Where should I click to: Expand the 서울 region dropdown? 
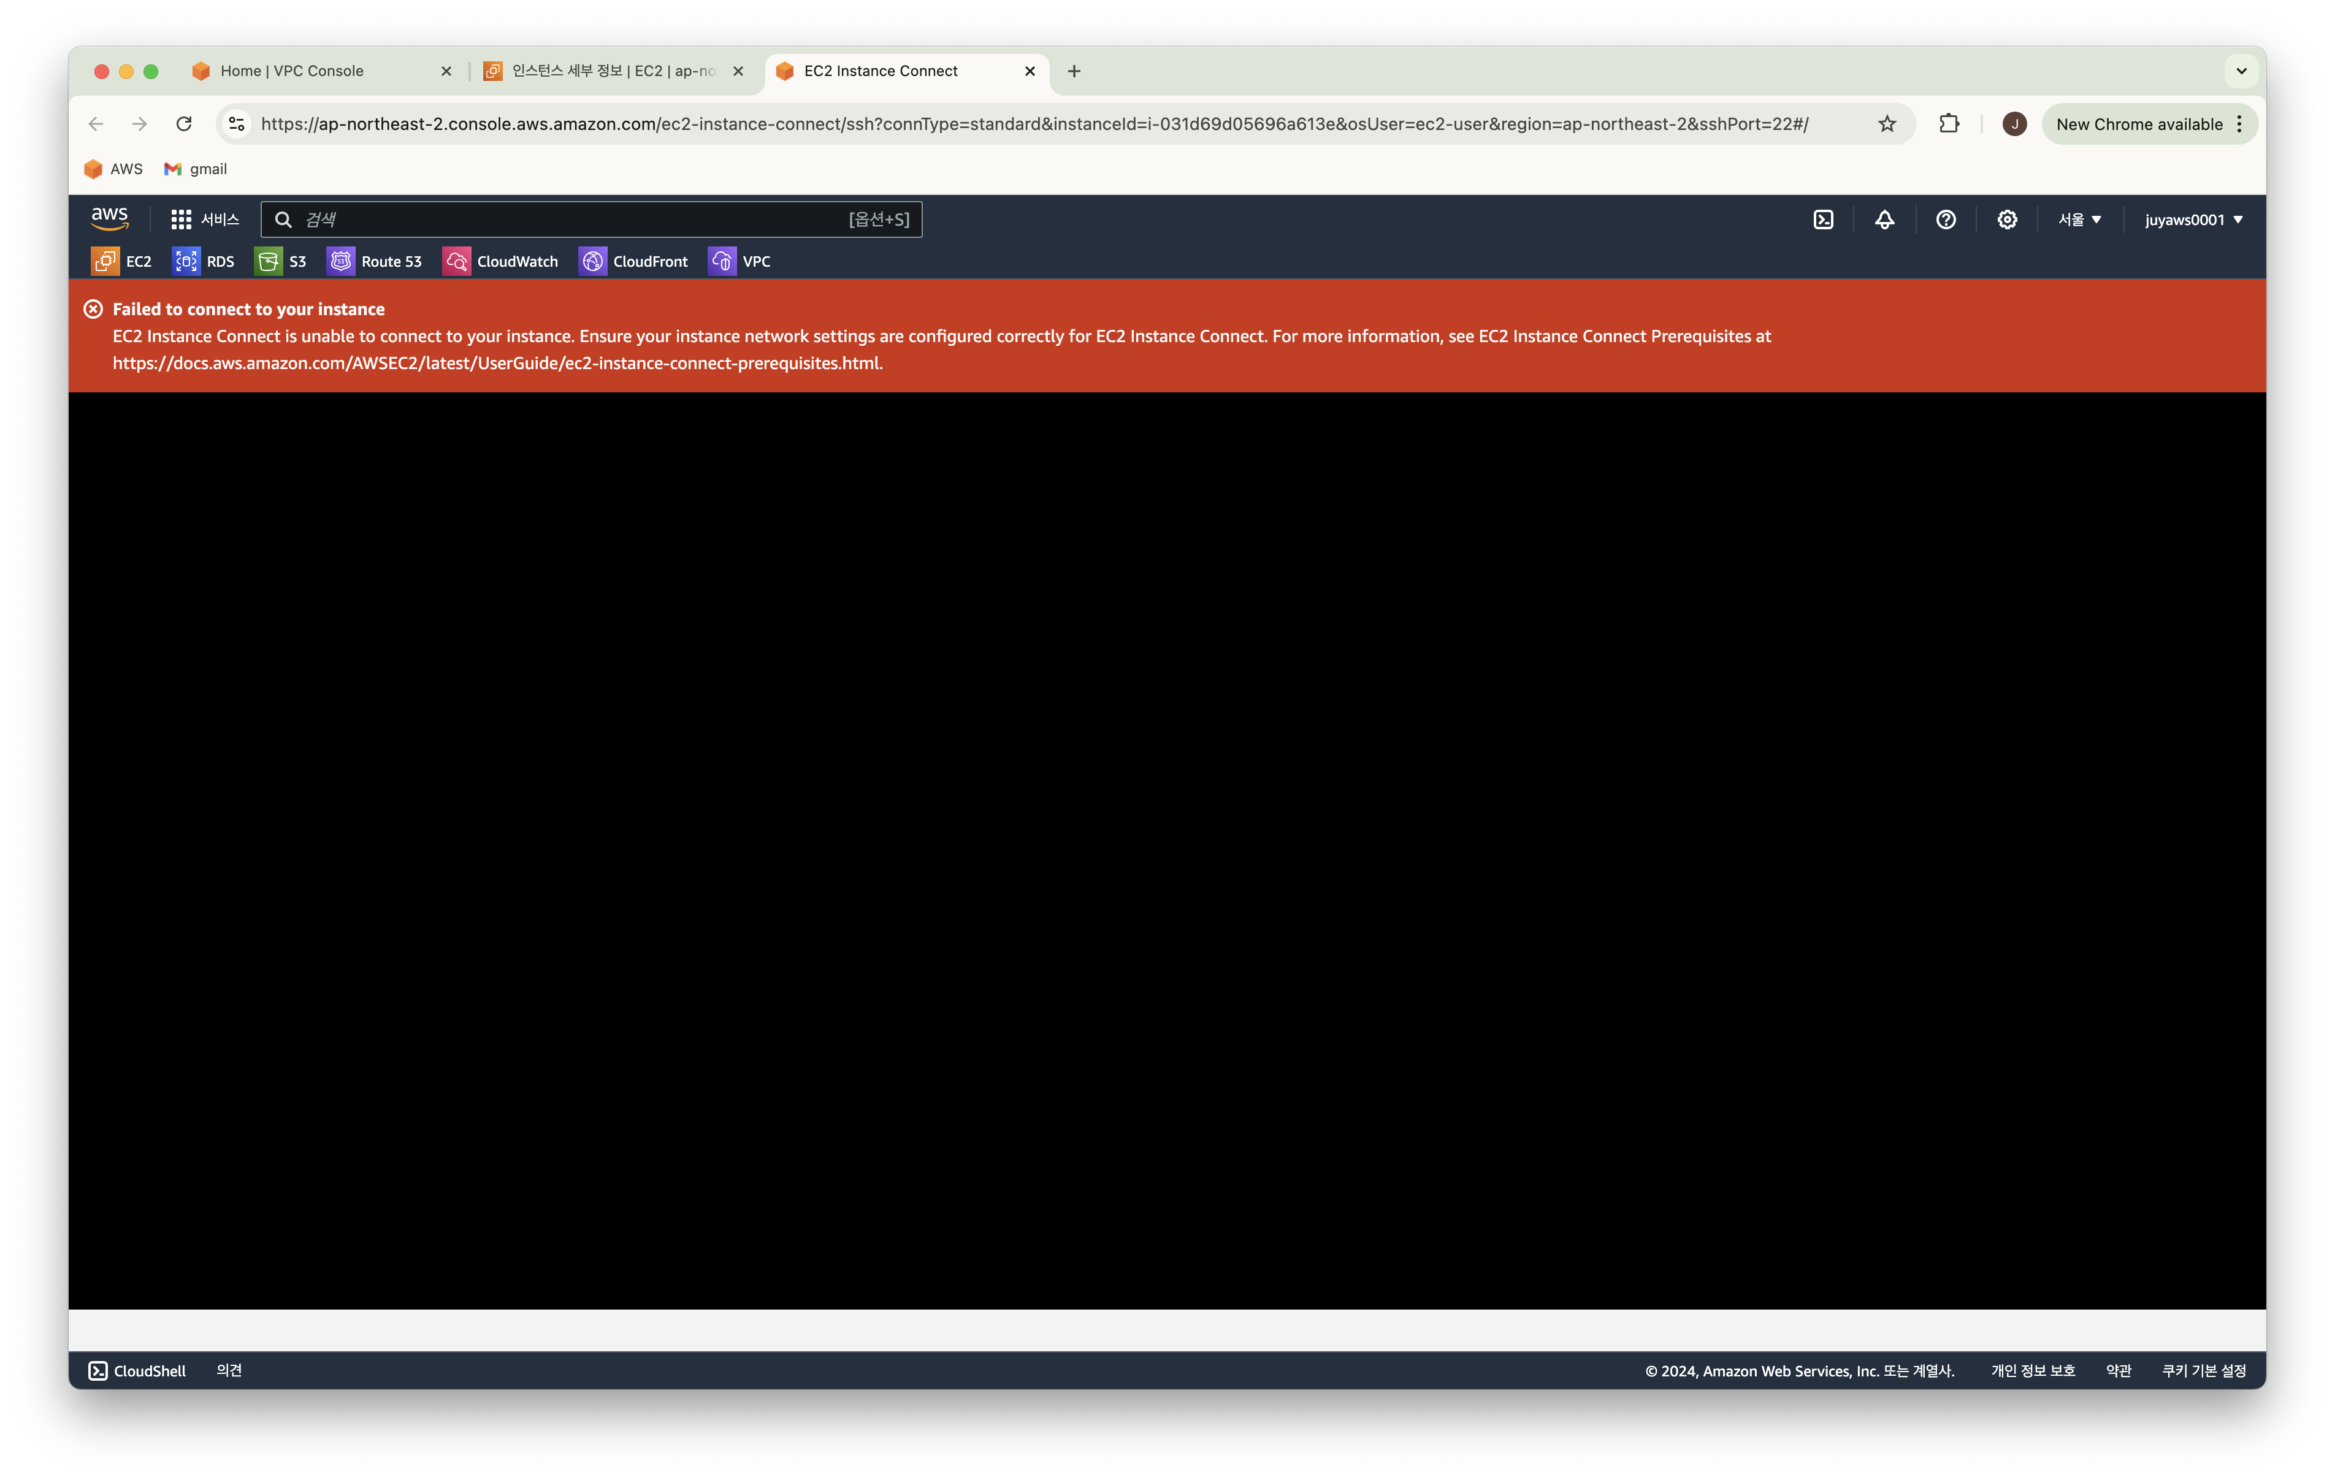[x=2079, y=219]
